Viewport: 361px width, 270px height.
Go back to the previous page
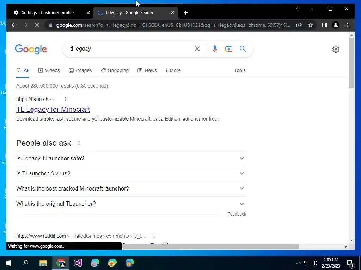click(x=14, y=25)
